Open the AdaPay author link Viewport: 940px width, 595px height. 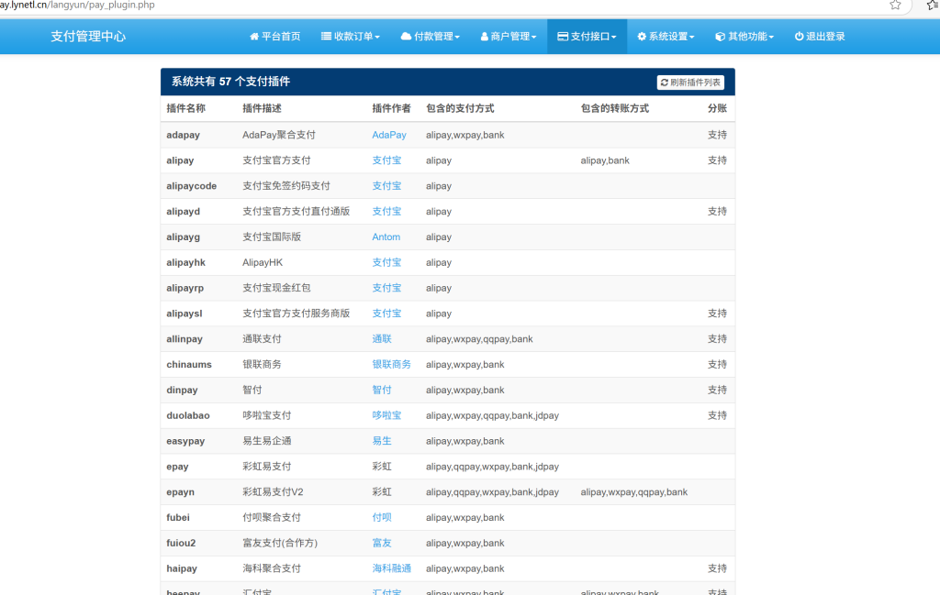click(x=389, y=136)
